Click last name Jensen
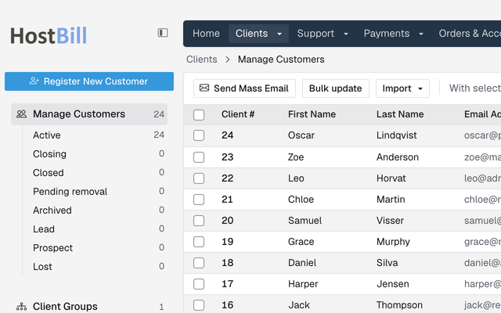Viewport: 501px width, 313px height. click(393, 284)
